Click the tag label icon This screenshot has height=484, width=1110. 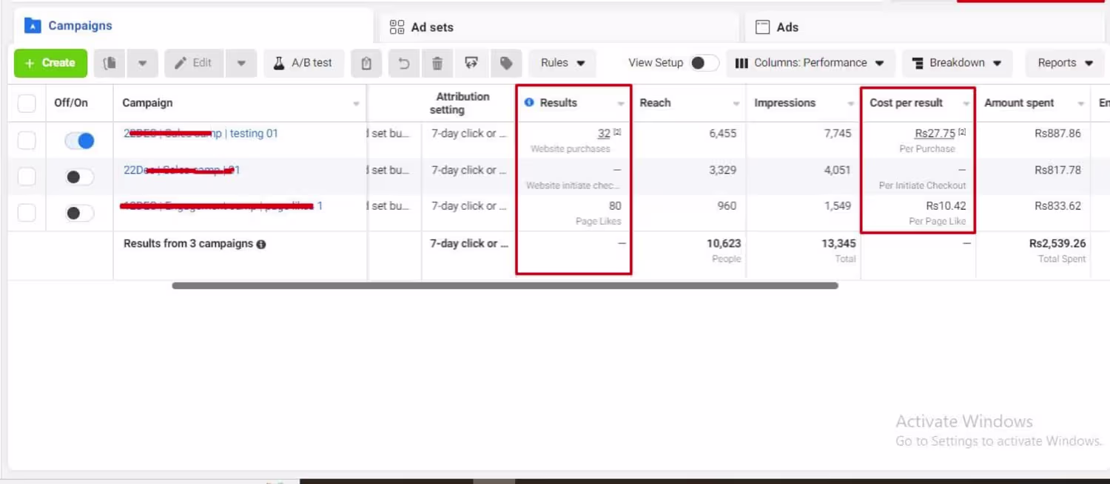[506, 64]
